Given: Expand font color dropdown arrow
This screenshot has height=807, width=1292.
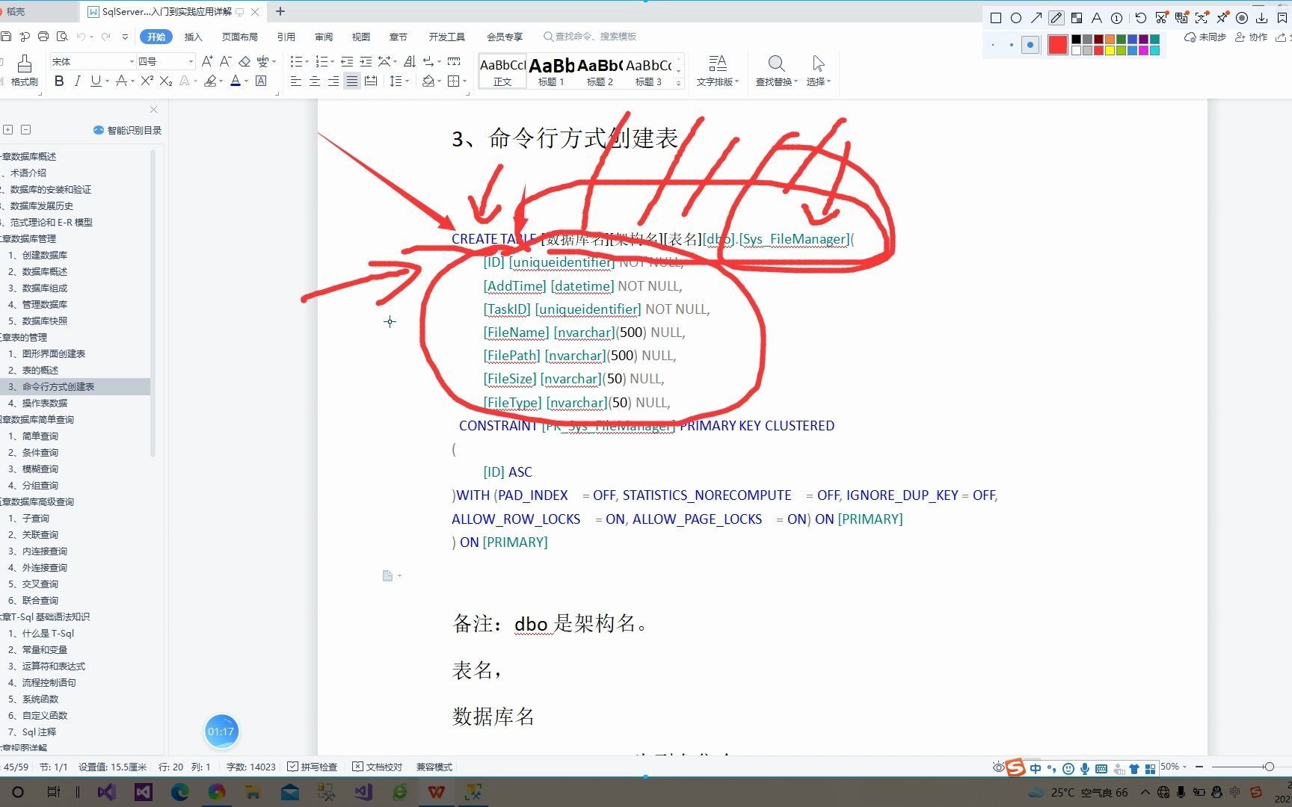Looking at the screenshot, I should (246, 81).
